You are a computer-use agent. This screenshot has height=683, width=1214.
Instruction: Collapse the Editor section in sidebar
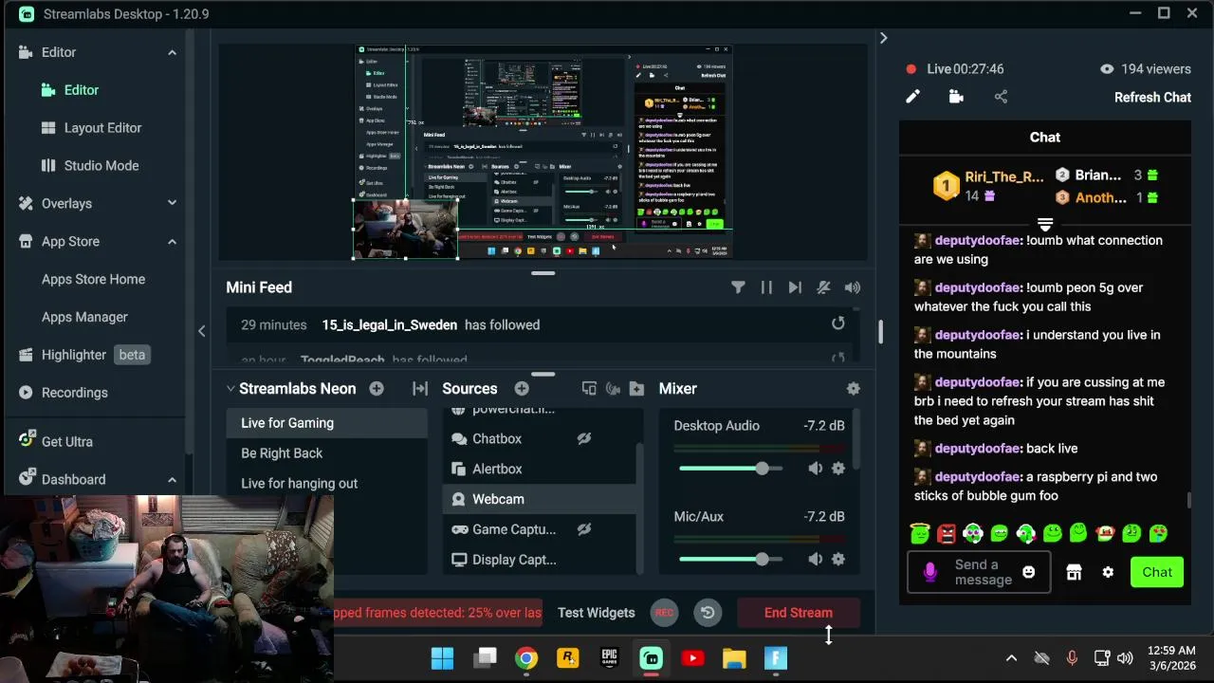(x=172, y=52)
